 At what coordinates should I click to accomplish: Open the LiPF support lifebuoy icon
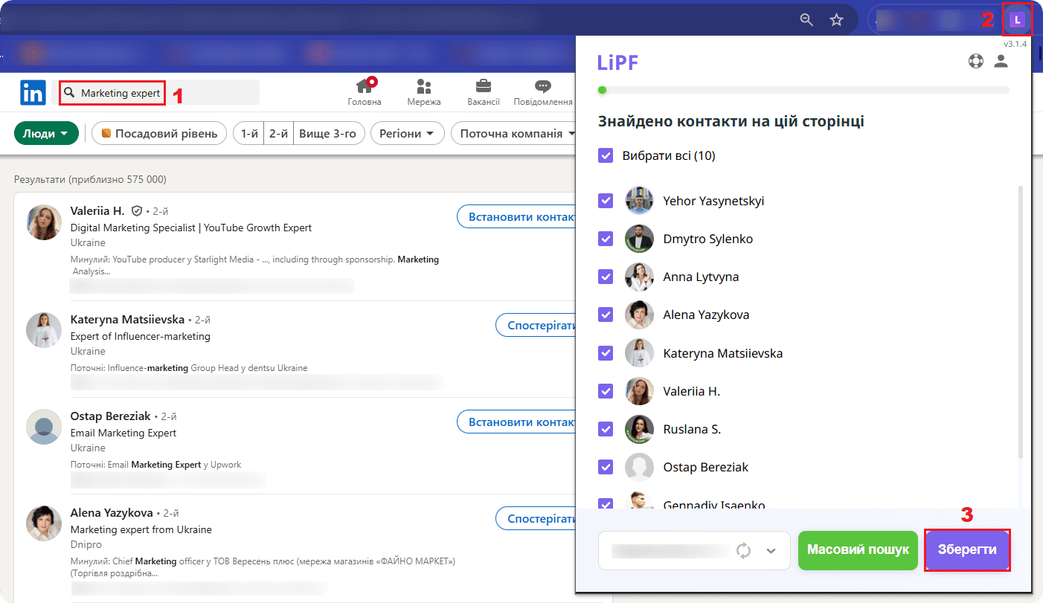976,62
